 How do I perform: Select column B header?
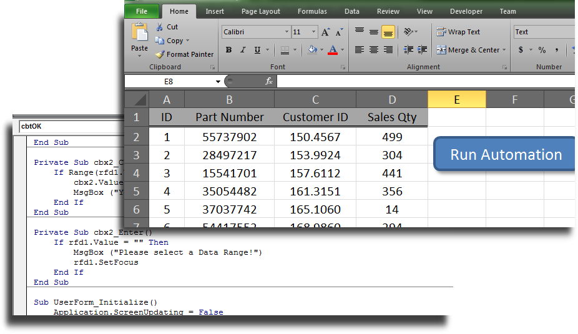pos(229,99)
